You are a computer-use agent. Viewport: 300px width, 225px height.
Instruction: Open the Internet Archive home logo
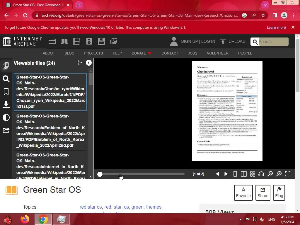22,41
